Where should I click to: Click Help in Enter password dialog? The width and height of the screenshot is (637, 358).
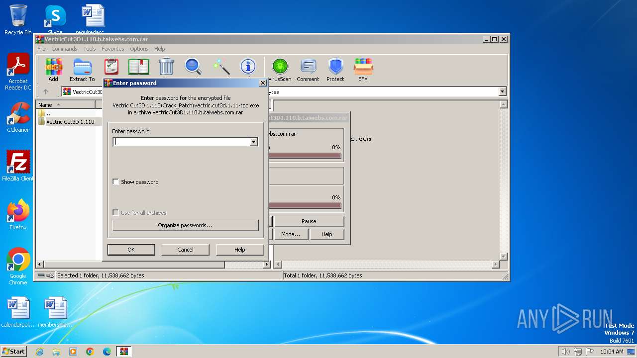coord(240,250)
